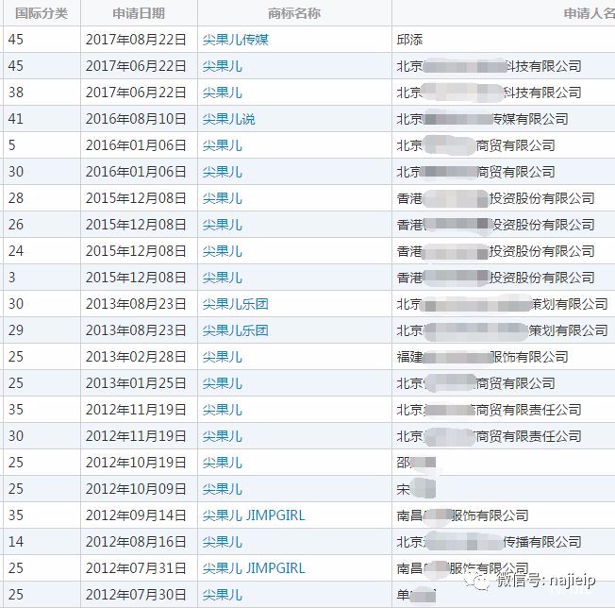Open 尖果儿 link in class 26 row

point(222,225)
